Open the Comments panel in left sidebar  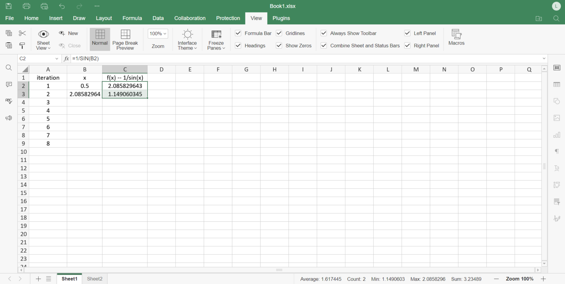[x=9, y=85]
